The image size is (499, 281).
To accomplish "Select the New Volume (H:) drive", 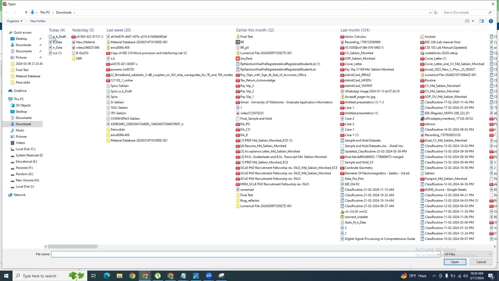I will pos(27,180).
